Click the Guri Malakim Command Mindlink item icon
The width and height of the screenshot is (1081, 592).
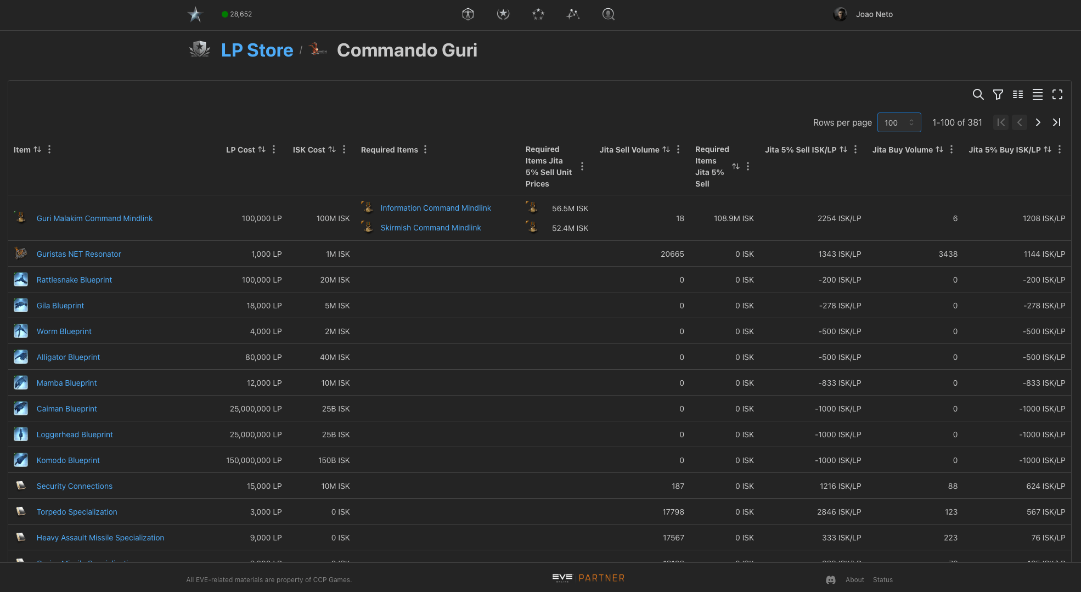[21, 218]
